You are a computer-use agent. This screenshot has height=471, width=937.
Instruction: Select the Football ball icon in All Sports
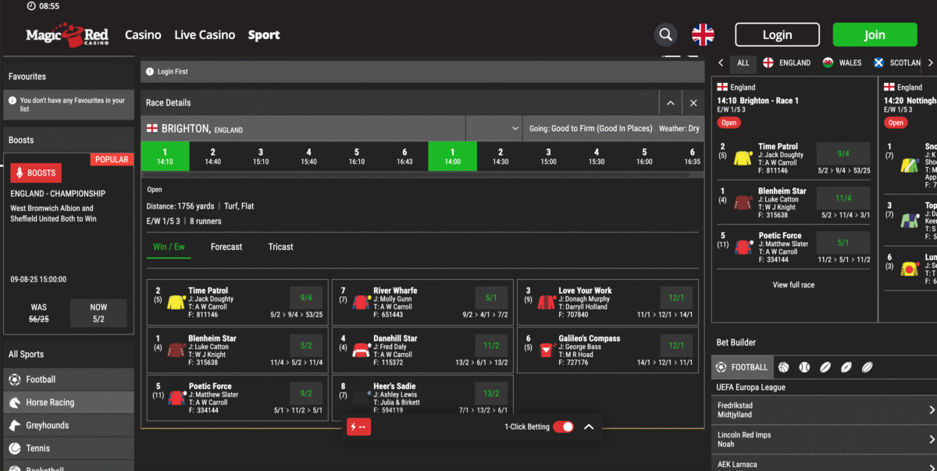(x=14, y=380)
